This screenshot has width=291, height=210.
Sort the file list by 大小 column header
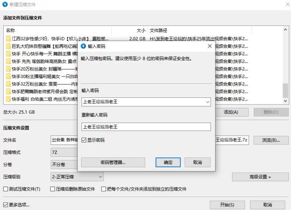coord(129,31)
